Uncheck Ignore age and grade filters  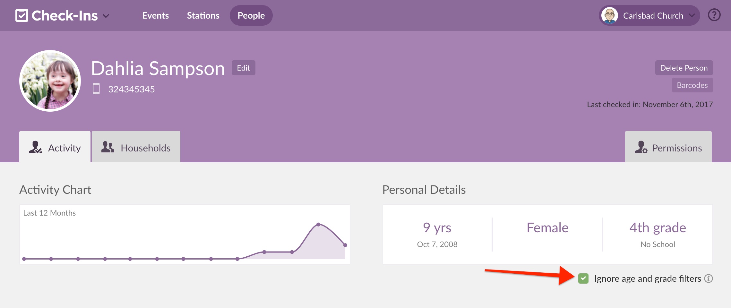tap(583, 278)
